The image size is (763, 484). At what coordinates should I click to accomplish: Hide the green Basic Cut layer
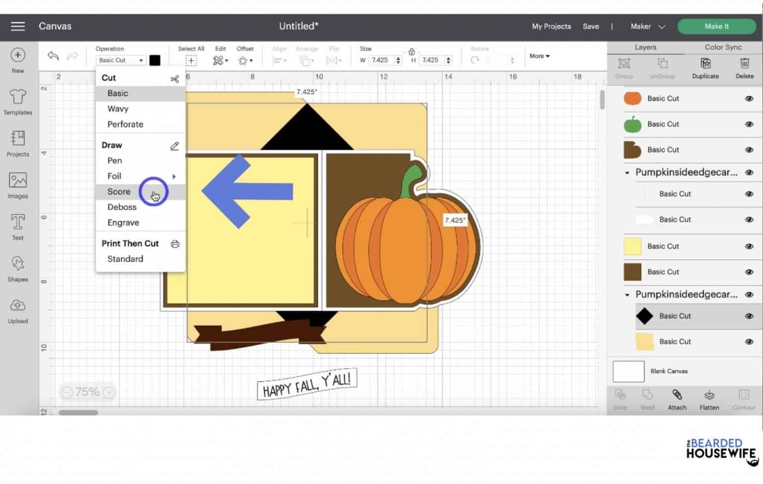(x=749, y=124)
